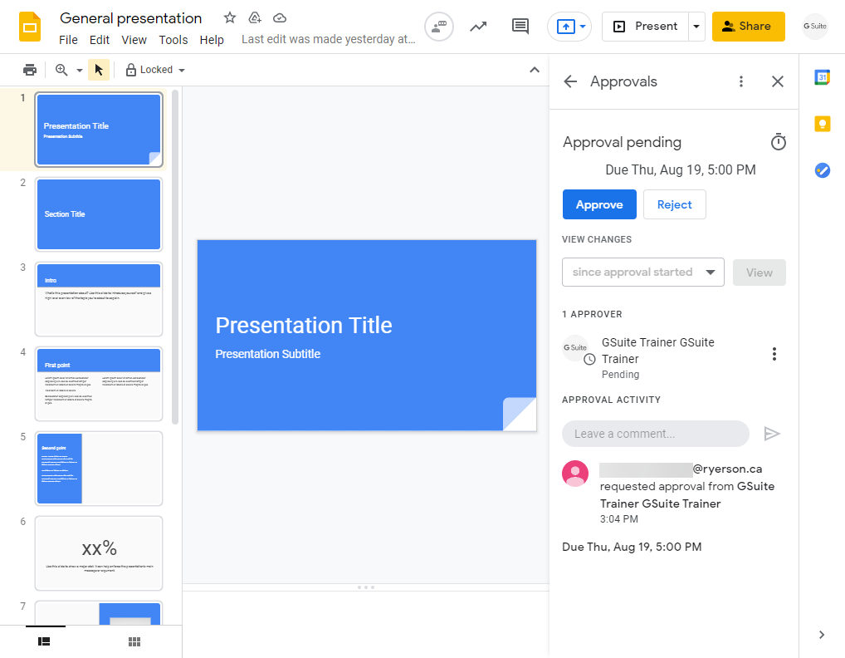Viewport: 845px width, 658px height.
Task: Click the Reject button
Action: (674, 204)
